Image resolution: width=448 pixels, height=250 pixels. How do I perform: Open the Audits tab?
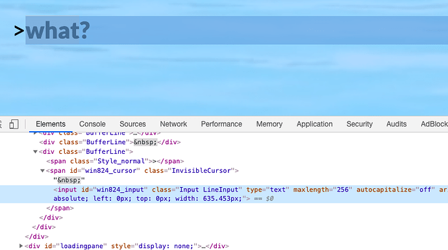(396, 124)
